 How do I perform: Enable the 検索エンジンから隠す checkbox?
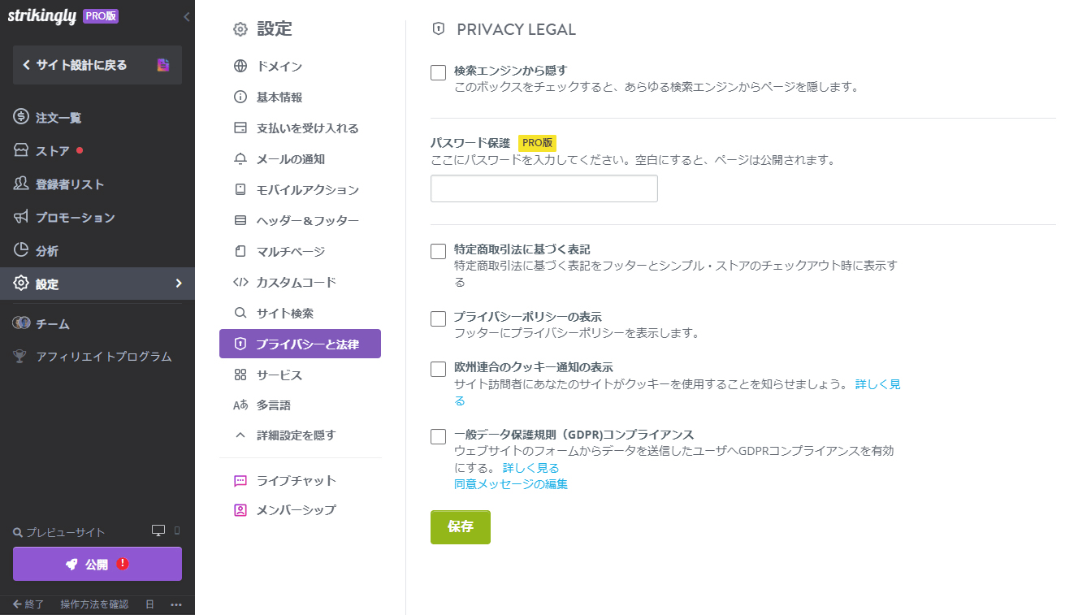[x=436, y=72]
